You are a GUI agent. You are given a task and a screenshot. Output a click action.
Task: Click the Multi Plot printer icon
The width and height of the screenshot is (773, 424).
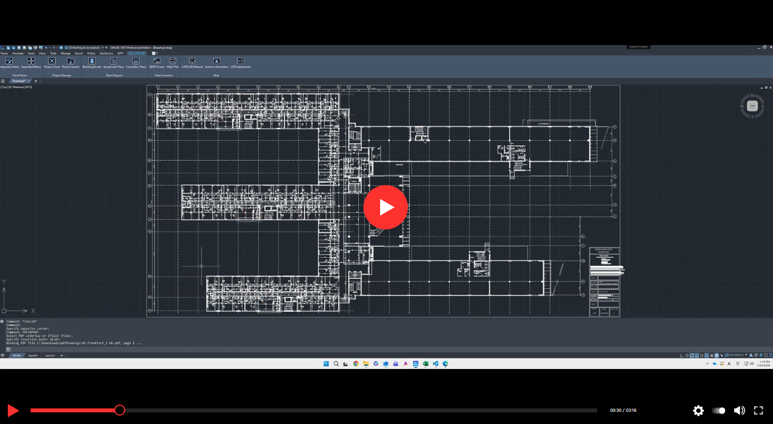point(173,61)
